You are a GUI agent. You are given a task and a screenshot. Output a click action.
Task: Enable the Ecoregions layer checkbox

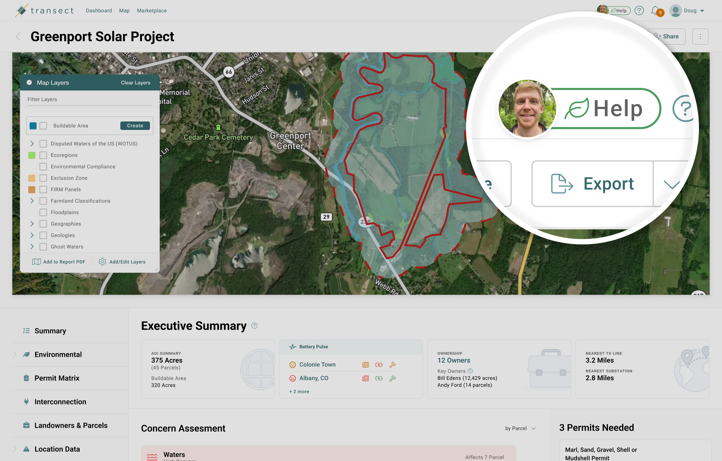(43, 155)
